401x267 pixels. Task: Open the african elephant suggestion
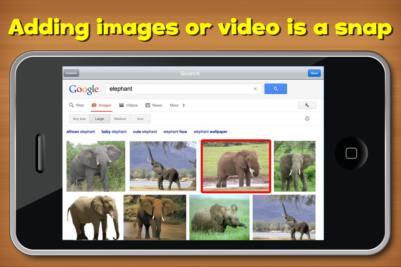81,132
